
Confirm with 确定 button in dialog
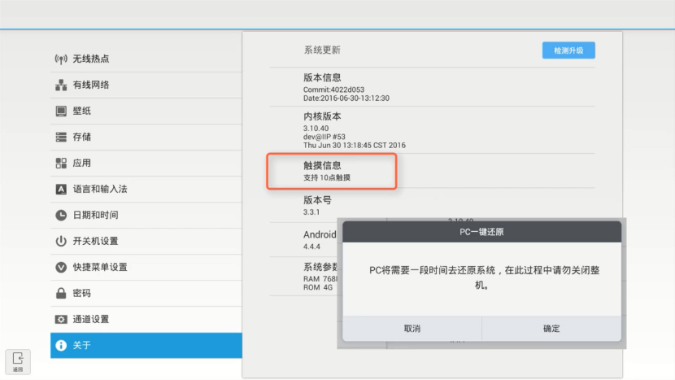click(551, 328)
